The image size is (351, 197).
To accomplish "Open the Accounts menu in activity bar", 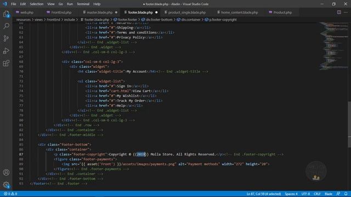I will [x=6, y=172].
